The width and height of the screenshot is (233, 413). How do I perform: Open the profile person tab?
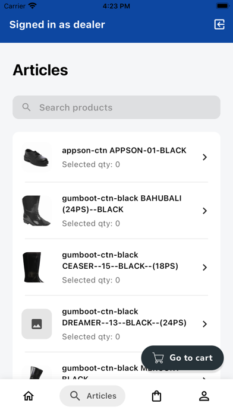pos(204,396)
